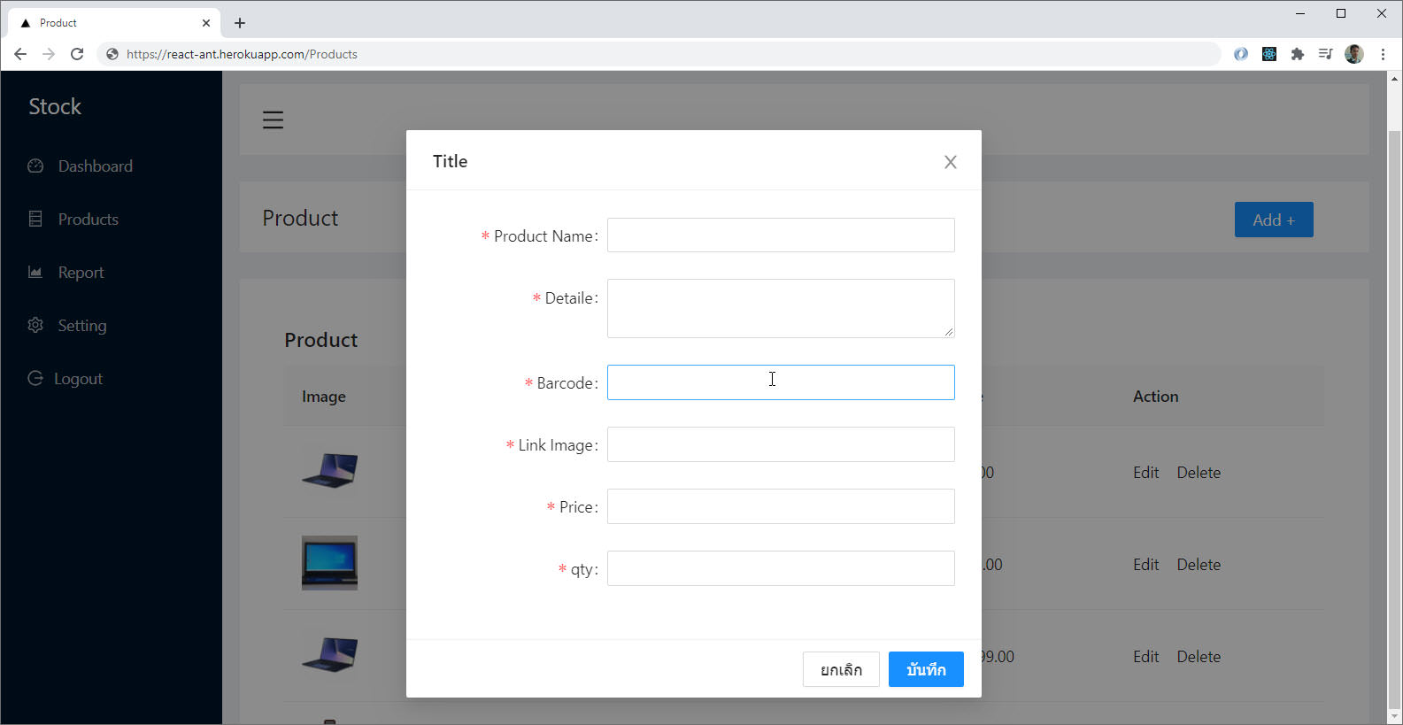Click the second product thumbnail with blue screen
Viewport: 1403px width, 725px height.
pyautogui.click(x=329, y=563)
